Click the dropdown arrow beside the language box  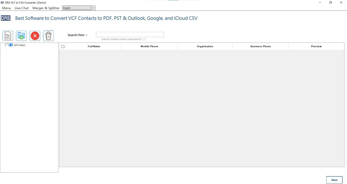point(94,8)
